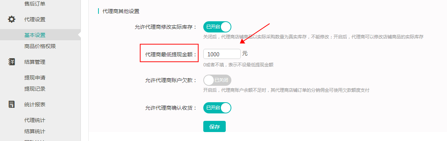Open 商品价格权限 page
This screenshot has height=141, width=447.
[x=40, y=46]
